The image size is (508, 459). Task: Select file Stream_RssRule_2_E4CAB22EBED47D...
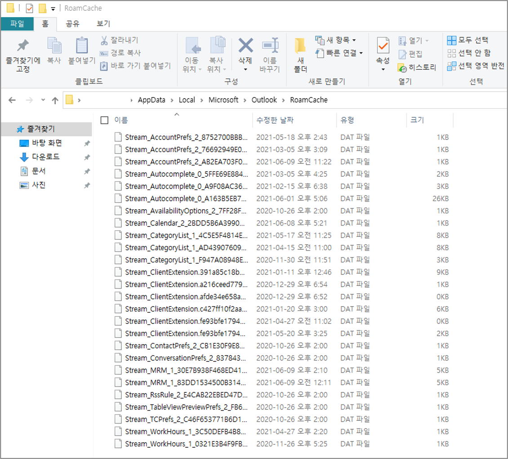186,395
